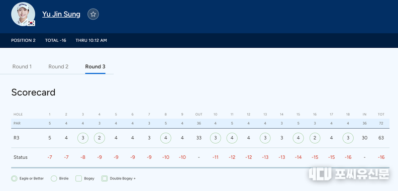Click the Bogey legend square icon
The width and height of the screenshot is (398, 191).
click(x=79, y=178)
